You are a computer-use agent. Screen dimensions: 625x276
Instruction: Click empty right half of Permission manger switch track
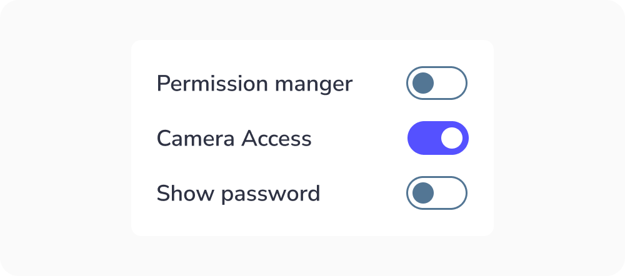tap(452, 83)
